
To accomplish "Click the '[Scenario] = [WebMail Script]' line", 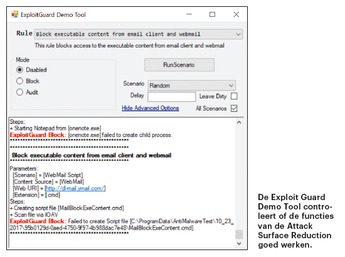I will pyautogui.click(x=48, y=175).
